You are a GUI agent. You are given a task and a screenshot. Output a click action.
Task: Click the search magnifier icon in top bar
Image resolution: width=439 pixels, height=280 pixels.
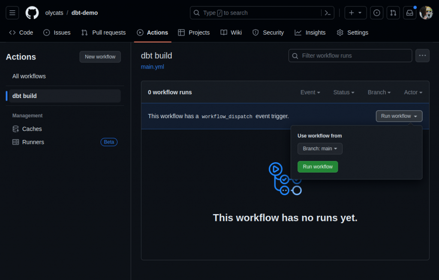click(196, 13)
